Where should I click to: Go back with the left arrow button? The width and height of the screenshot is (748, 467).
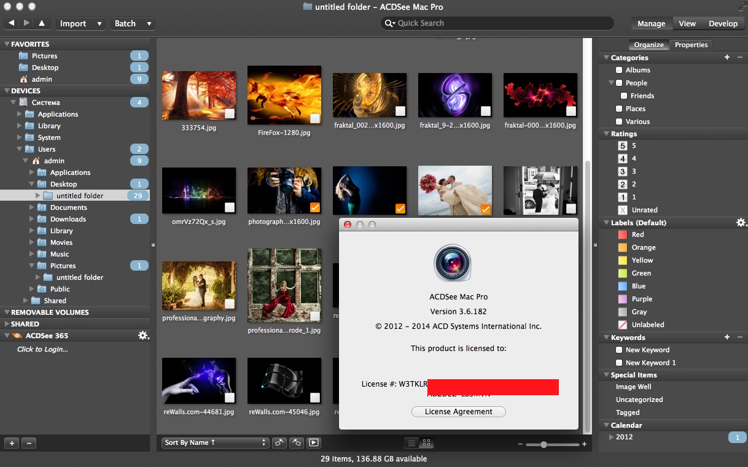click(12, 23)
